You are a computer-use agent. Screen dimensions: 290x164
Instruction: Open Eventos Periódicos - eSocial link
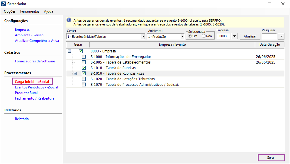click(36, 87)
